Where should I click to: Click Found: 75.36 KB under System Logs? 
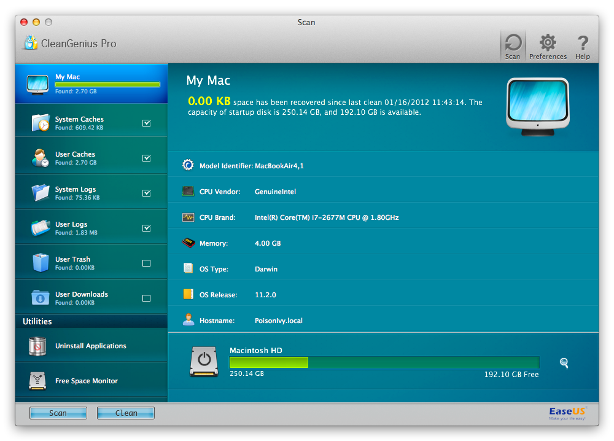77,198
